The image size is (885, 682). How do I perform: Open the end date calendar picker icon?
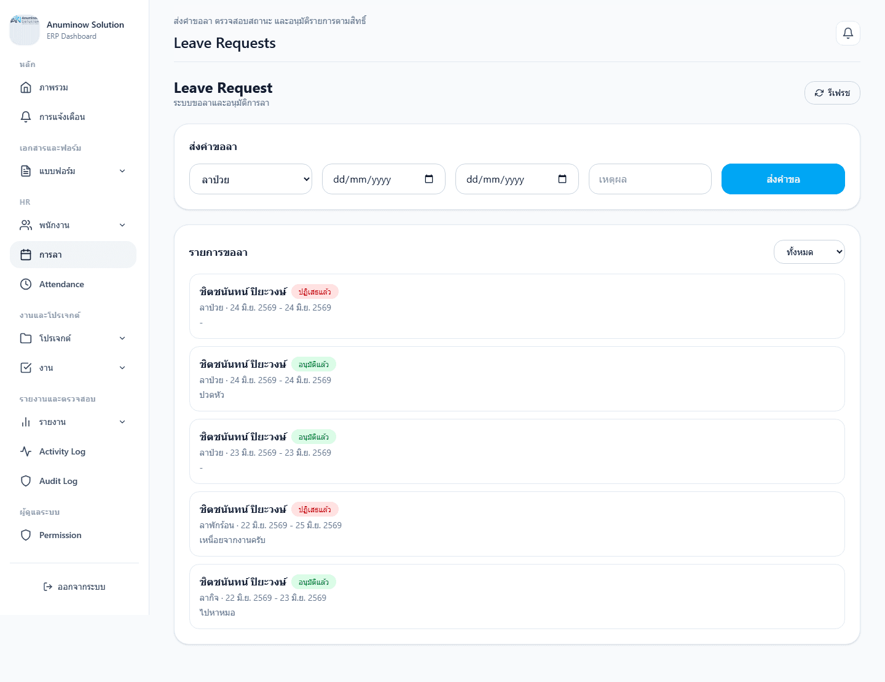tap(562, 179)
